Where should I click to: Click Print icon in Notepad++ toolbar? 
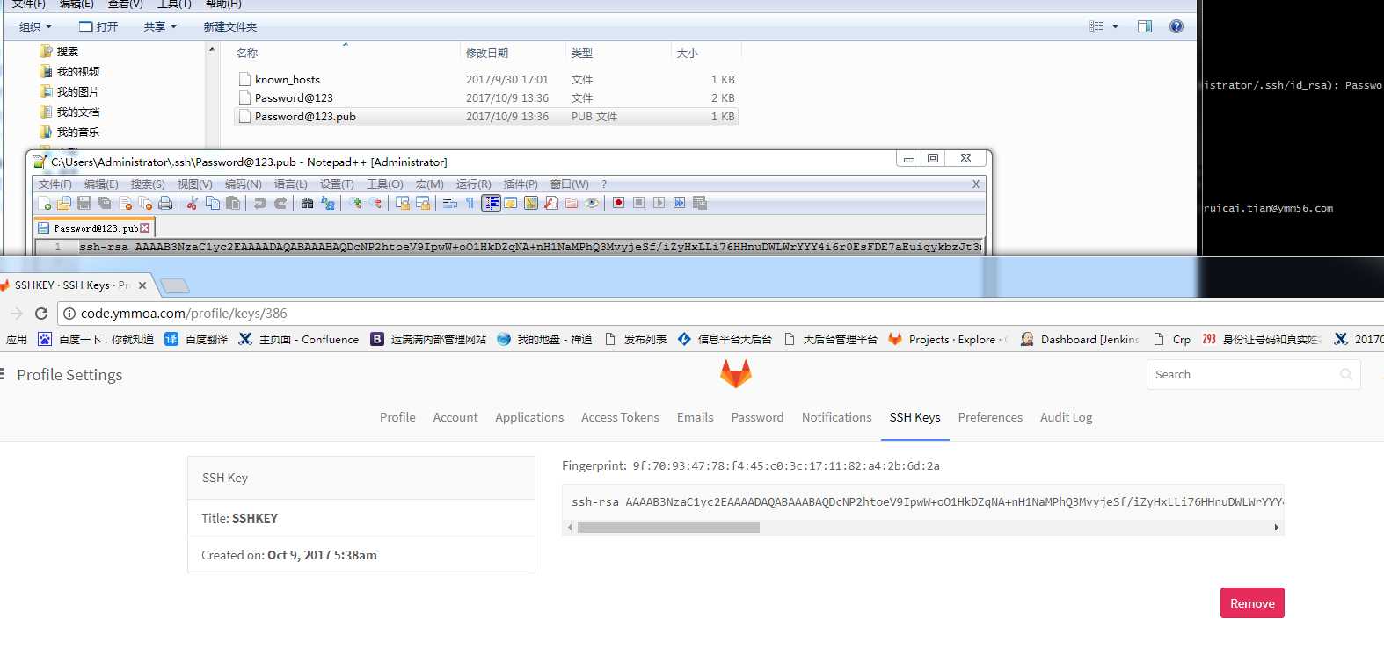pyautogui.click(x=165, y=203)
